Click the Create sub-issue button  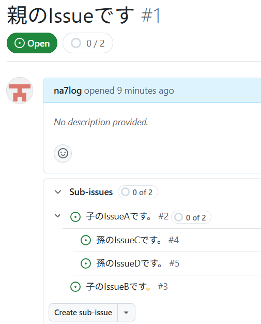83,313
